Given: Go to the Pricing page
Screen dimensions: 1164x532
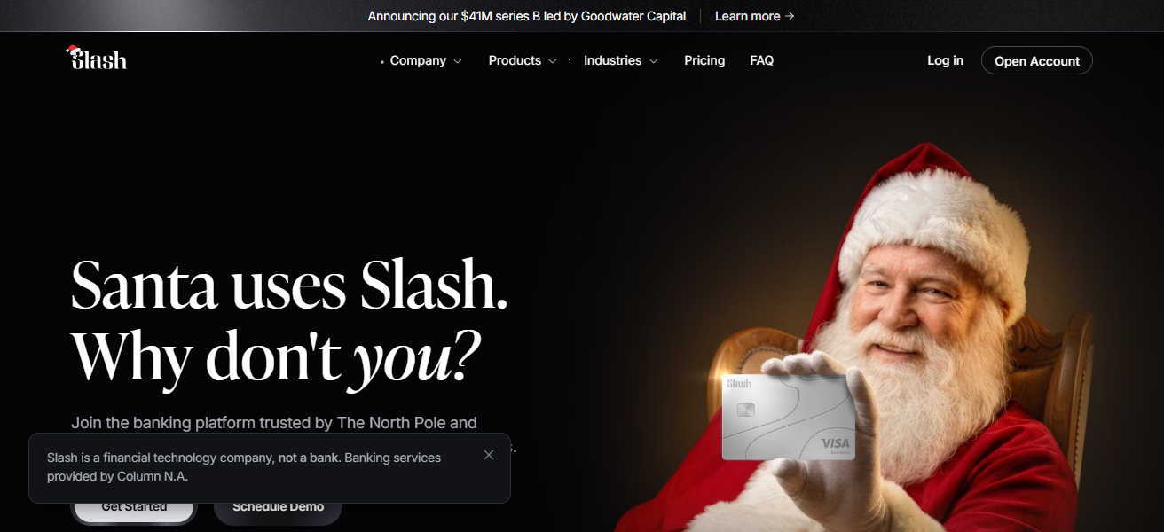Looking at the screenshot, I should coord(704,60).
